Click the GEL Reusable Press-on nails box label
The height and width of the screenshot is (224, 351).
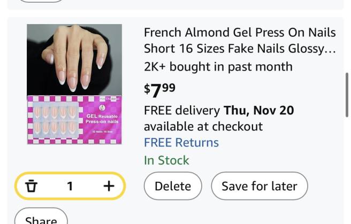coord(102,119)
